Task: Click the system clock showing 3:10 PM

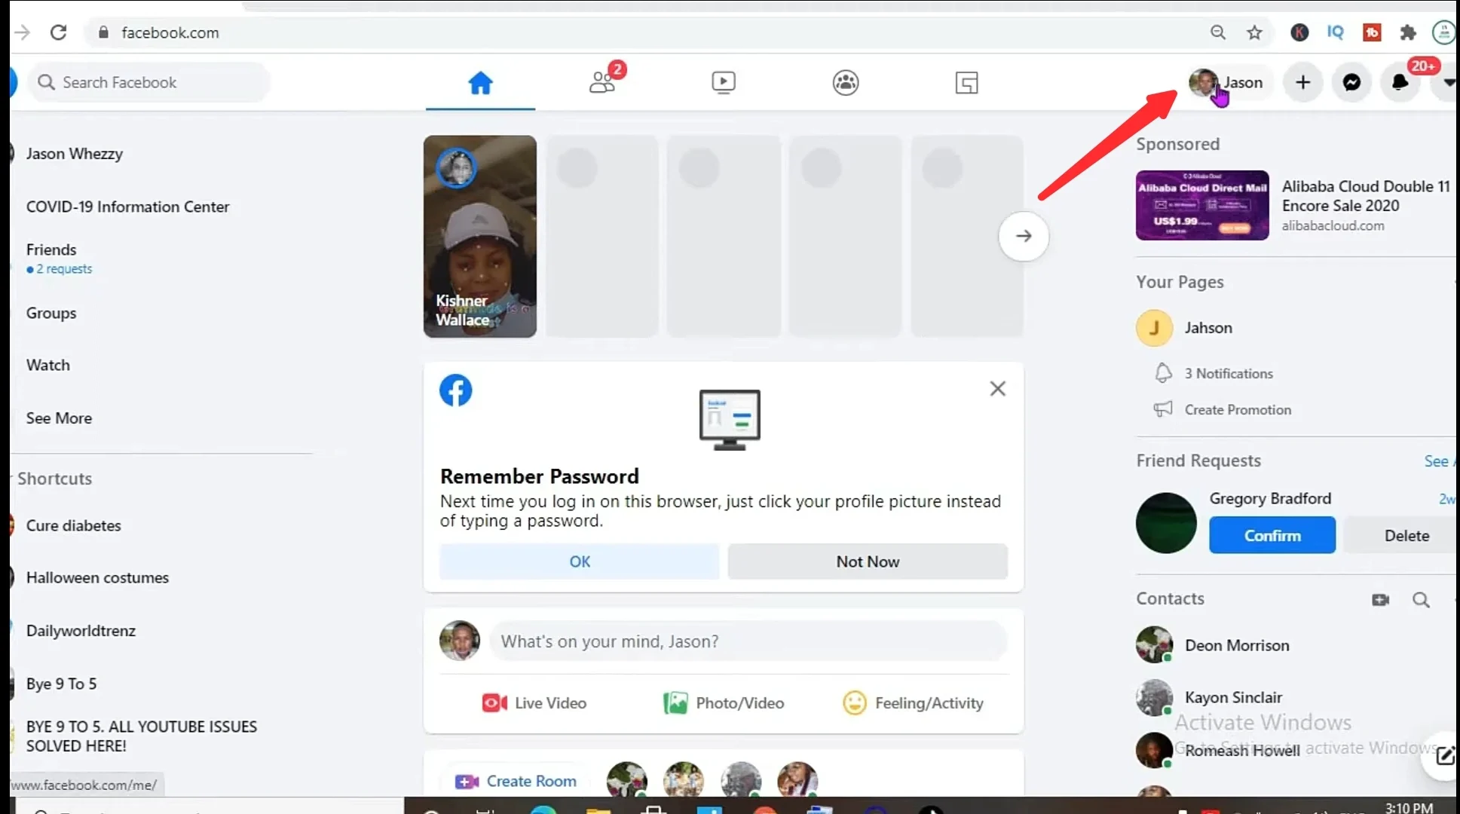Action: click(x=1409, y=807)
